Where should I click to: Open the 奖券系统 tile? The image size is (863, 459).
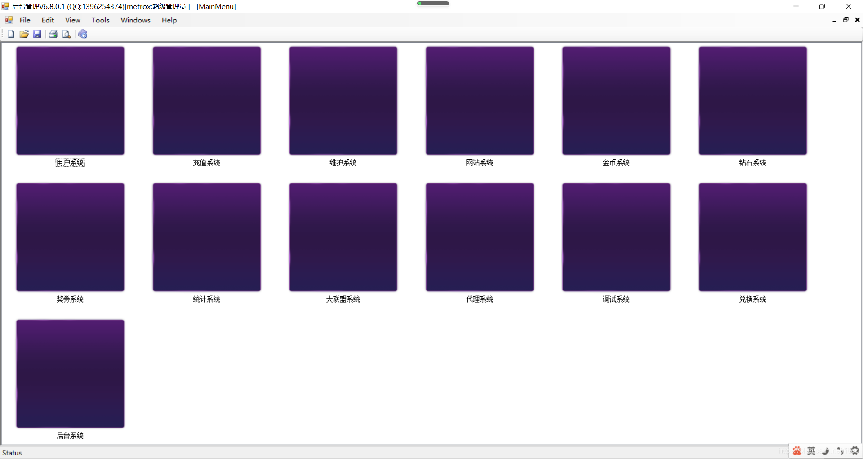click(70, 237)
